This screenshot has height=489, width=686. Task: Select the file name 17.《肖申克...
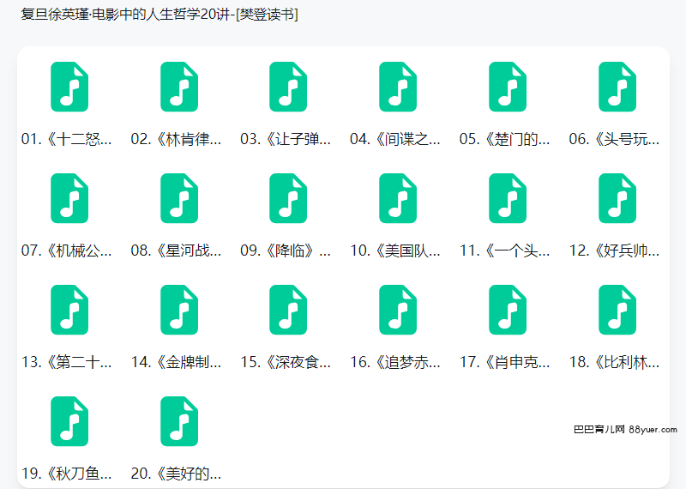(x=505, y=363)
